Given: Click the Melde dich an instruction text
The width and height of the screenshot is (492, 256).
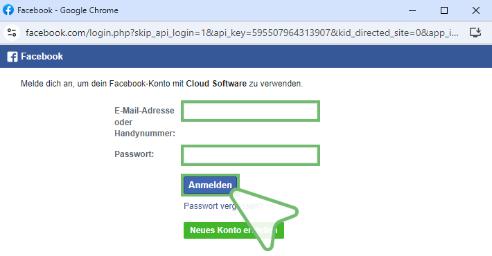Looking at the screenshot, I should 162,84.
